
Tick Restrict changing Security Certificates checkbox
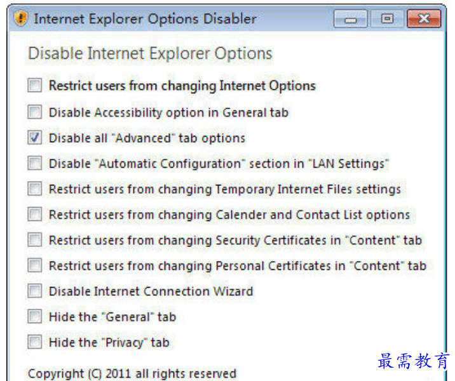tap(34, 240)
